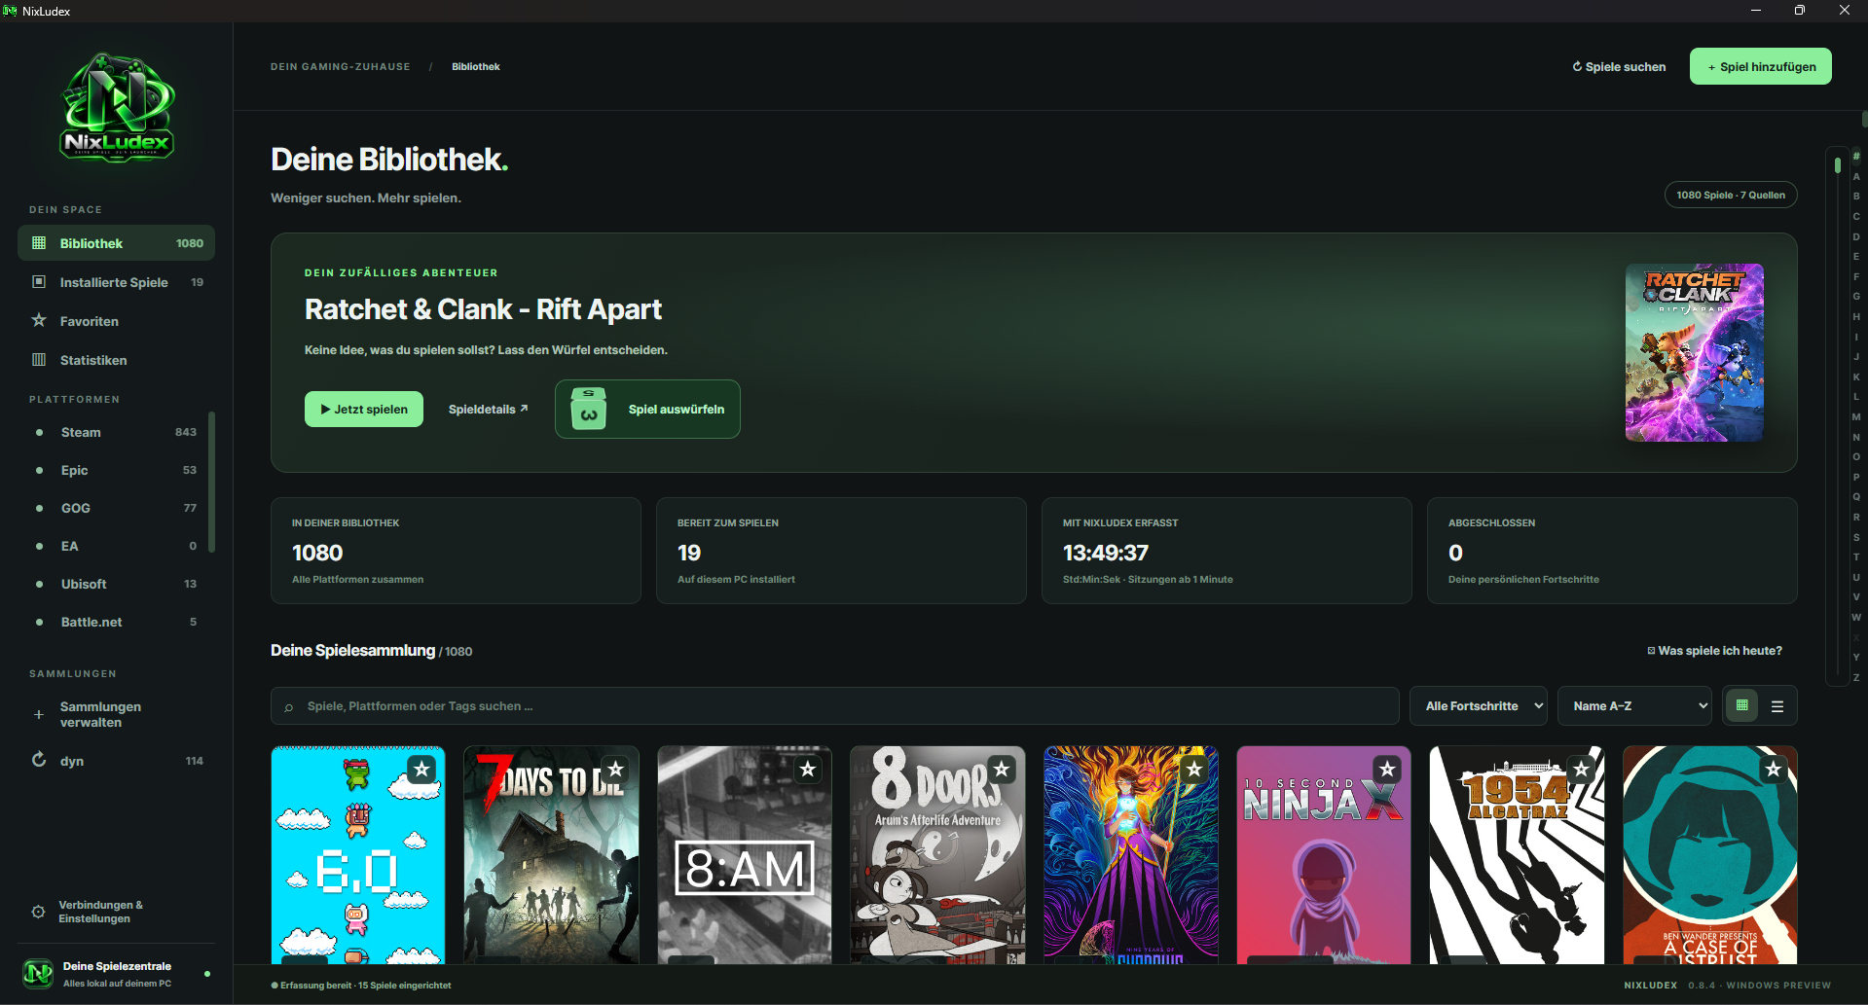Open the Spieldetails link
The width and height of the screenshot is (1868, 1005).
[x=488, y=409]
